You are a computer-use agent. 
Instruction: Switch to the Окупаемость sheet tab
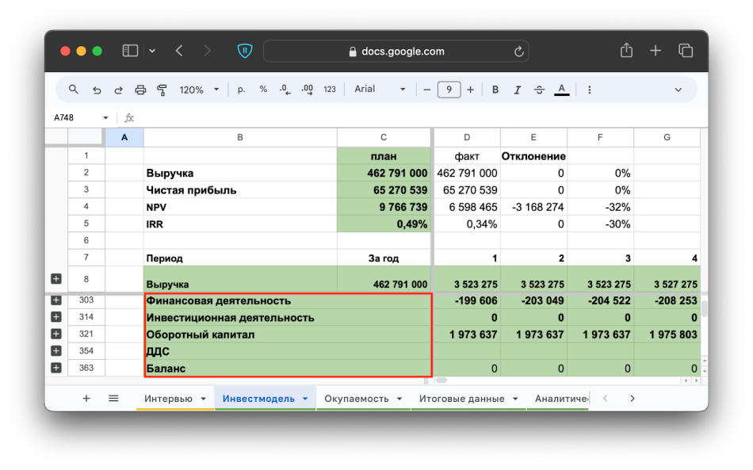pyautogui.click(x=357, y=399)
